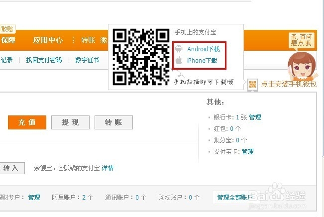Open the 记录 sub-navigation link

pyautogui.click(x=6, y=60)
